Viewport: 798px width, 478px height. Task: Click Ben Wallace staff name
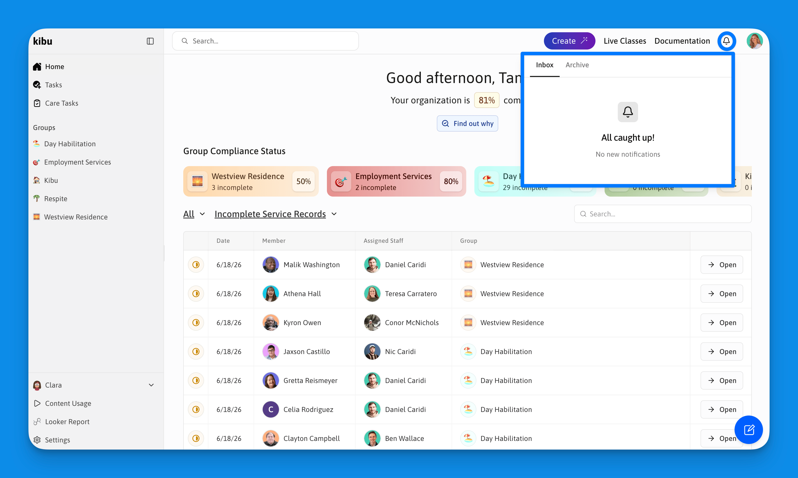tap(404, 438)
